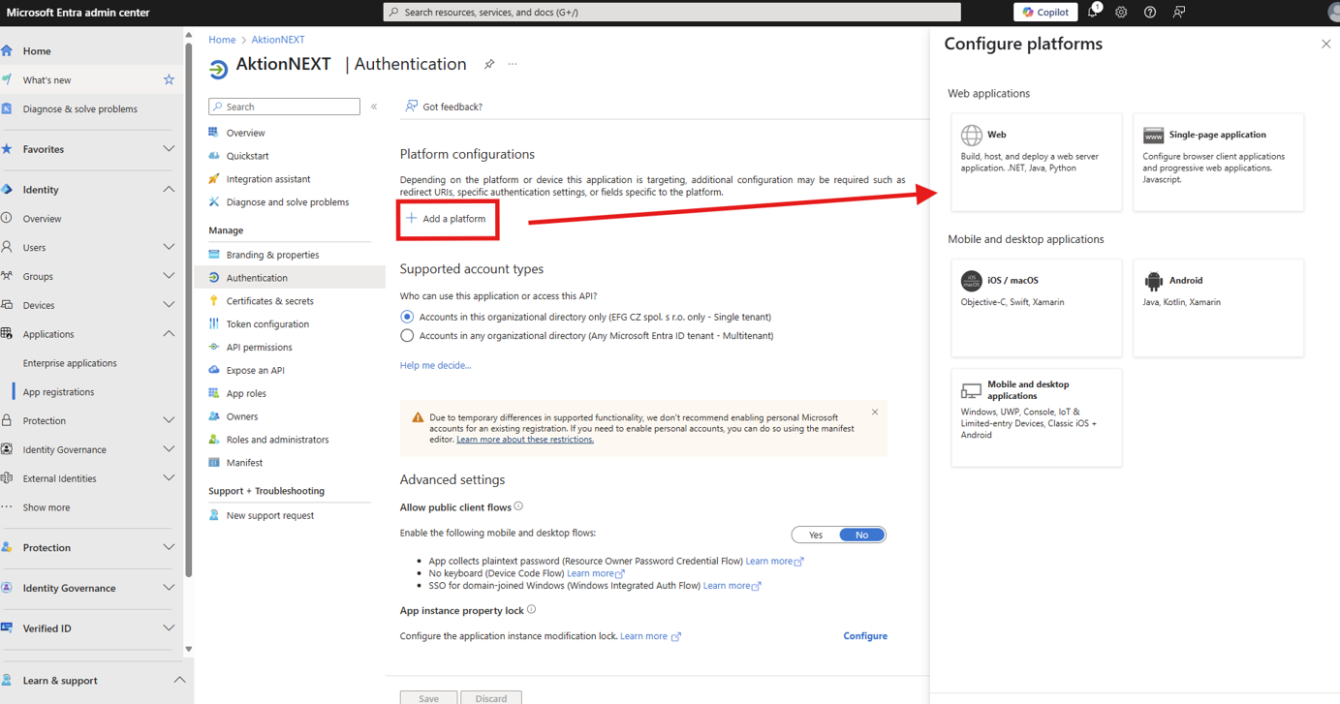The width and height of the screenshot is (1340, 704).
Task: Open Token configuration
Action: (267, 324)
